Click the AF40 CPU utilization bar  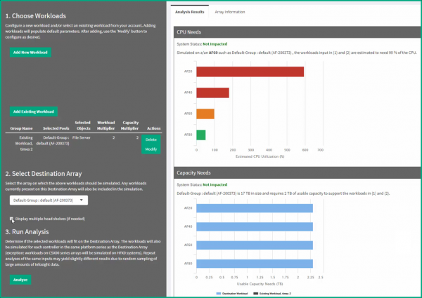click(212, 93)
